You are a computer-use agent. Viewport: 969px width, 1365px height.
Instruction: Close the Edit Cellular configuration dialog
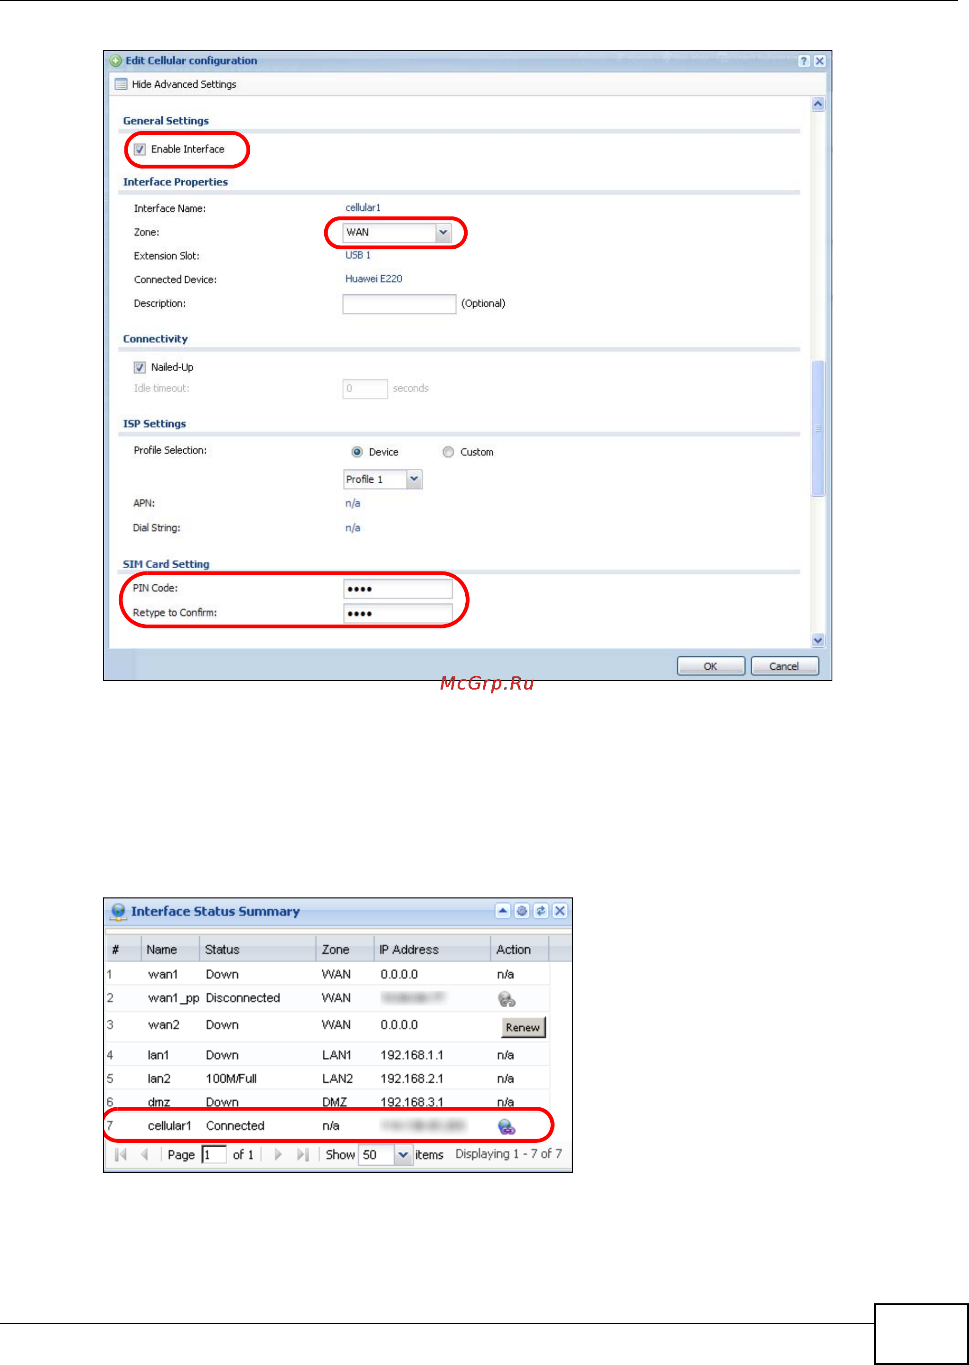click(820, 61)
